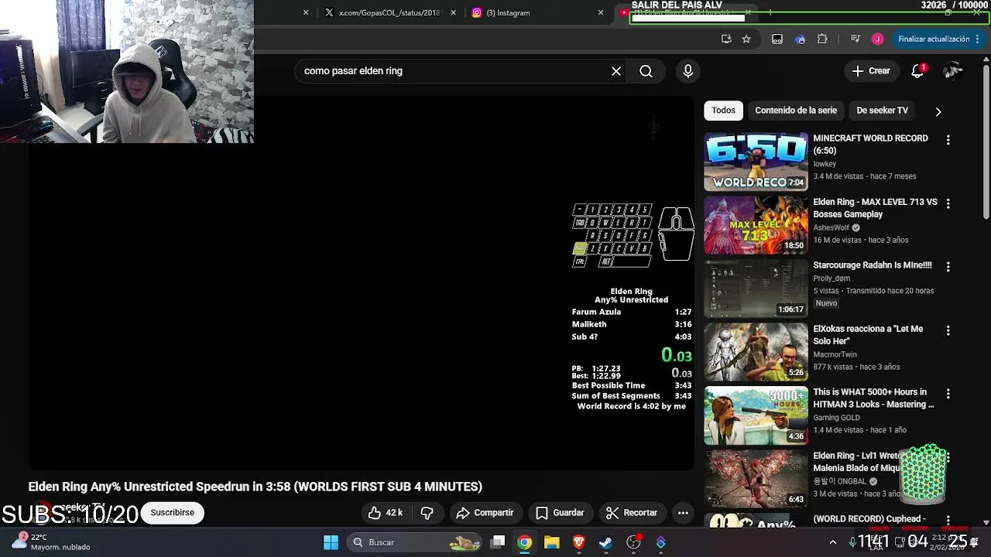Click Recortar button
Image resolution: width=991 pixels, height=557 pixels.
click(632, 513)
